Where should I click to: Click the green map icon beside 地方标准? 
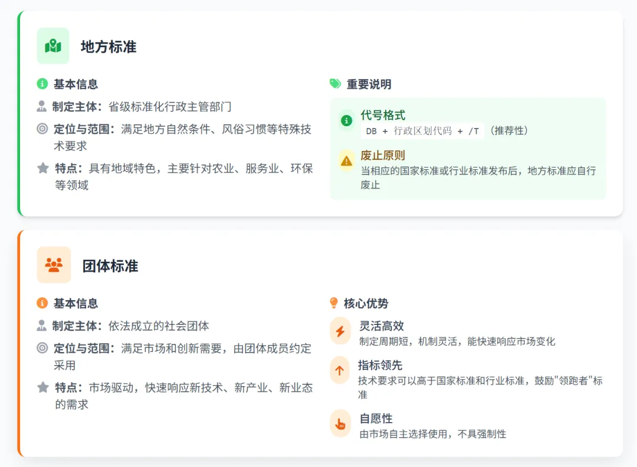click(53, 46)
